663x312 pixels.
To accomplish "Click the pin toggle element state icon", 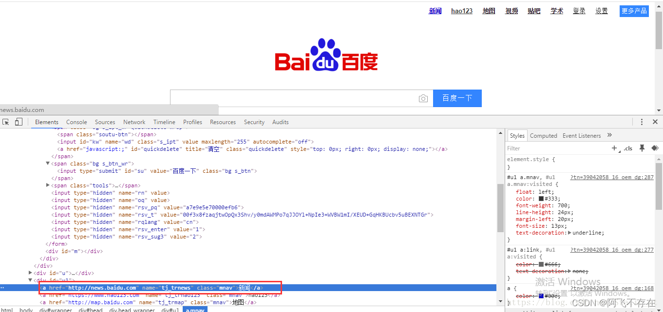I will click(x=642, y=148).
